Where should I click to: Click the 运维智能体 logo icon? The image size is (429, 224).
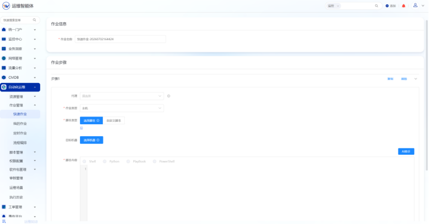[x=6, y=6]
